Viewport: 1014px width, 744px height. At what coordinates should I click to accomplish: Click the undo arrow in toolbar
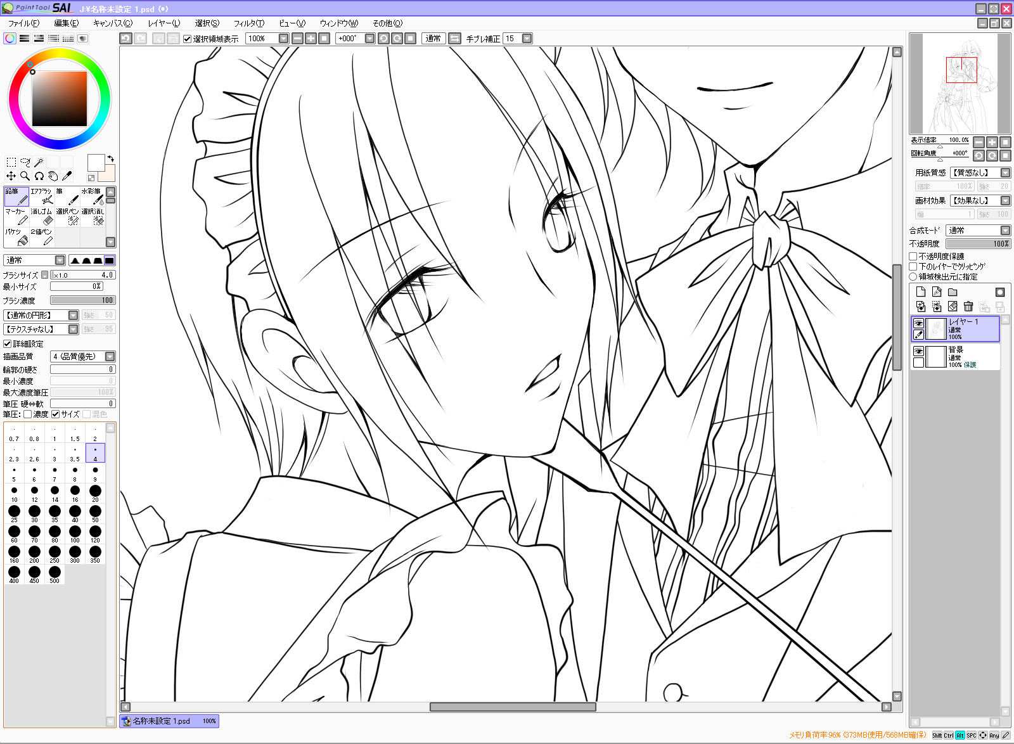125,39
